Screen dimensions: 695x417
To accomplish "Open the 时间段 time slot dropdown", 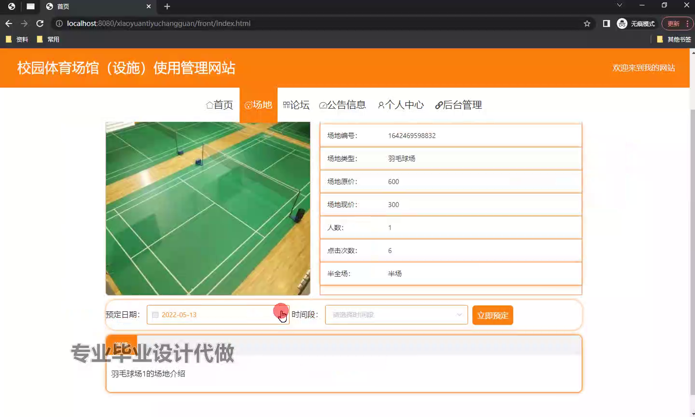I will coord(396,315).
